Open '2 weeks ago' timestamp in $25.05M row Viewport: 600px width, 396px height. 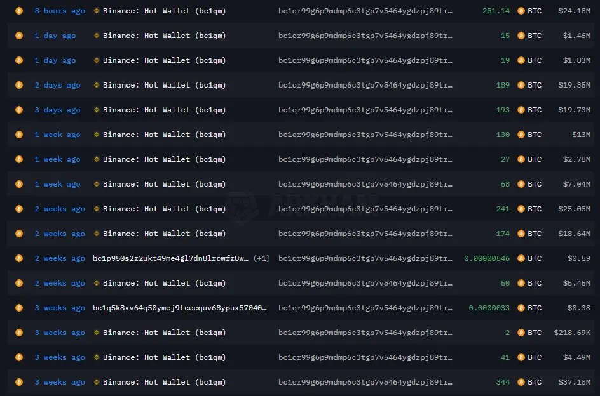coord(60,209)
